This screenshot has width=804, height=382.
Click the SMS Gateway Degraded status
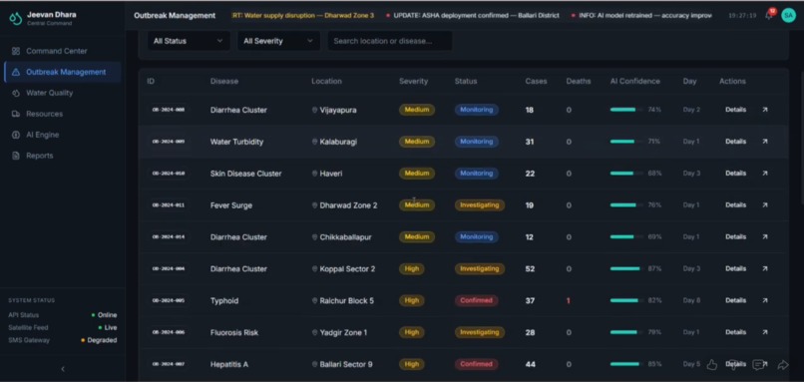click(99, 340)
